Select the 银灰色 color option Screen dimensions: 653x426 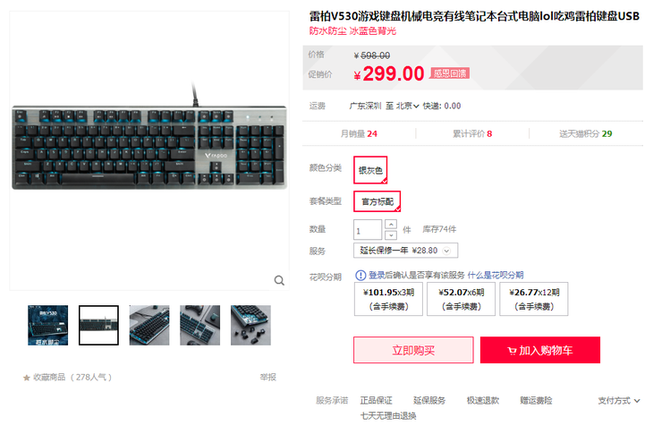pos(370,170)
